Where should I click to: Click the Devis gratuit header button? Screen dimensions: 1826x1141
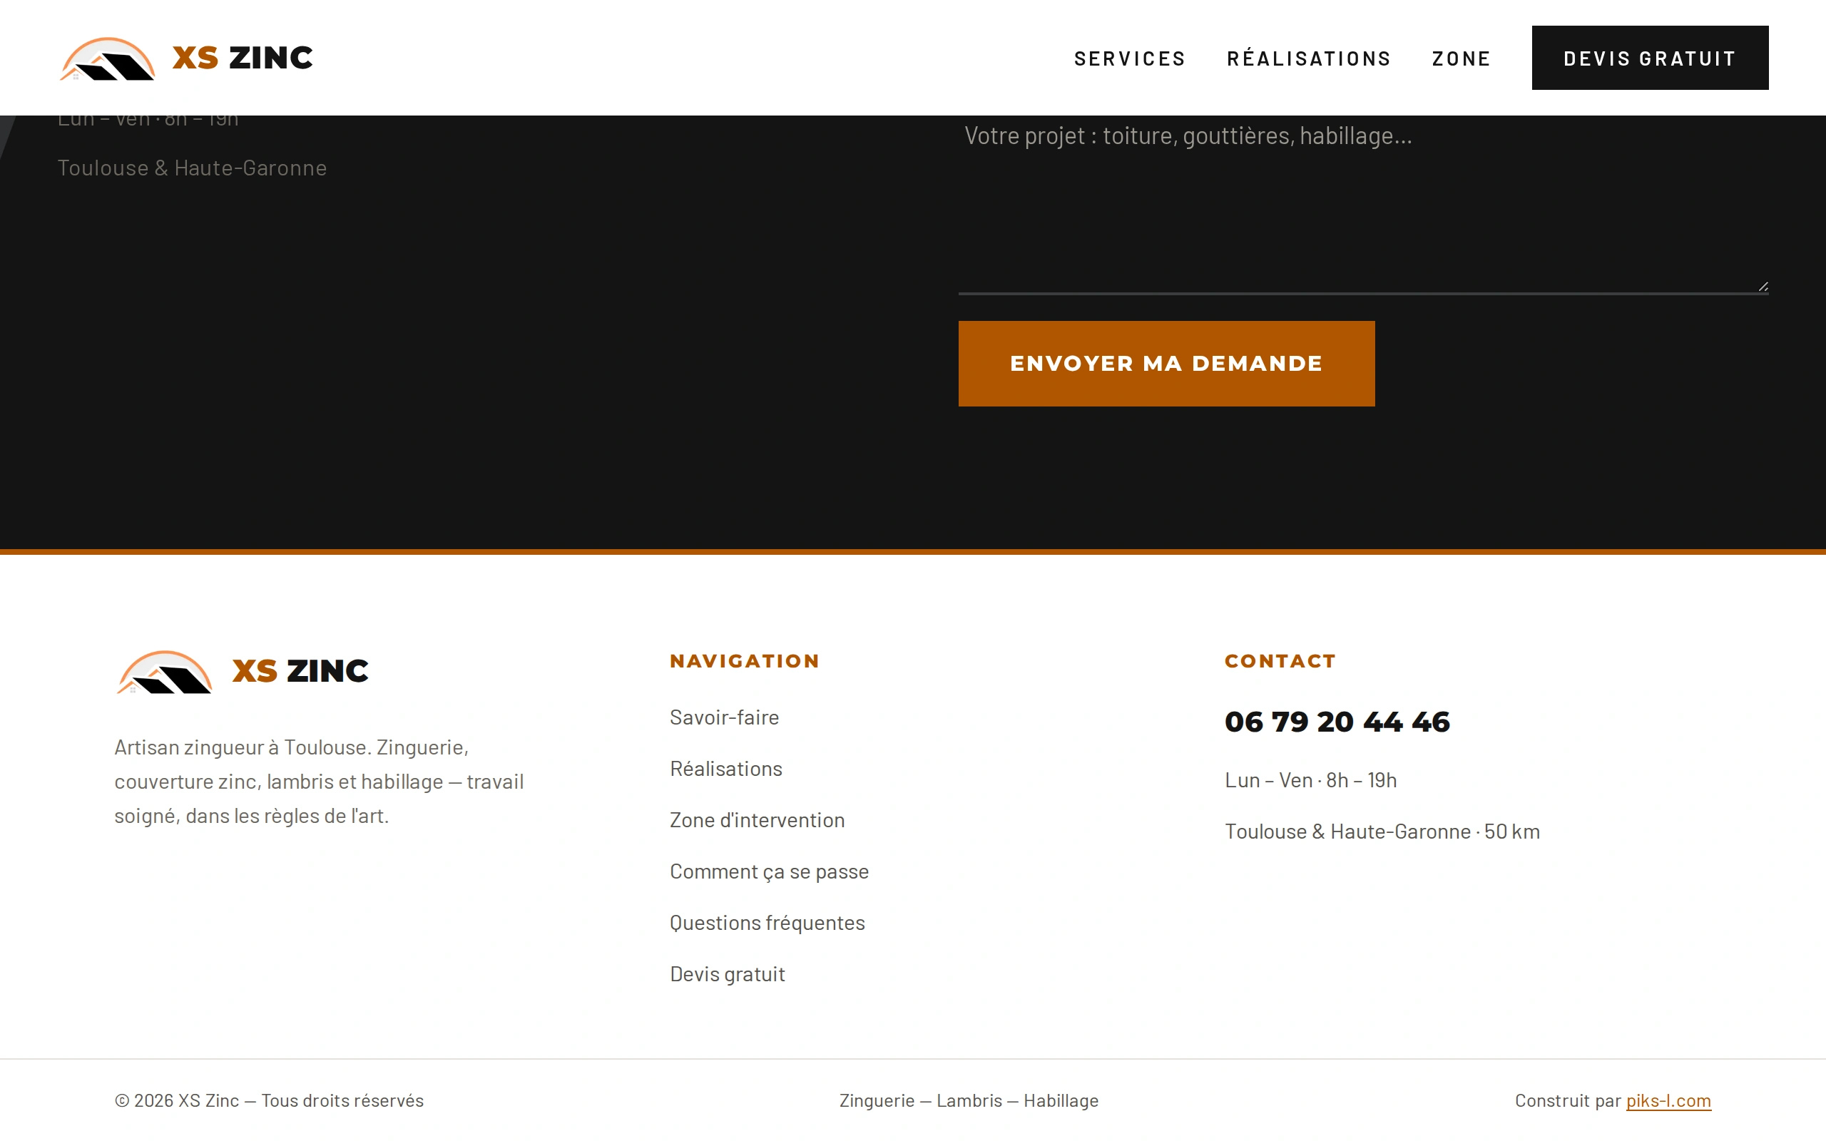[1649, 58]
